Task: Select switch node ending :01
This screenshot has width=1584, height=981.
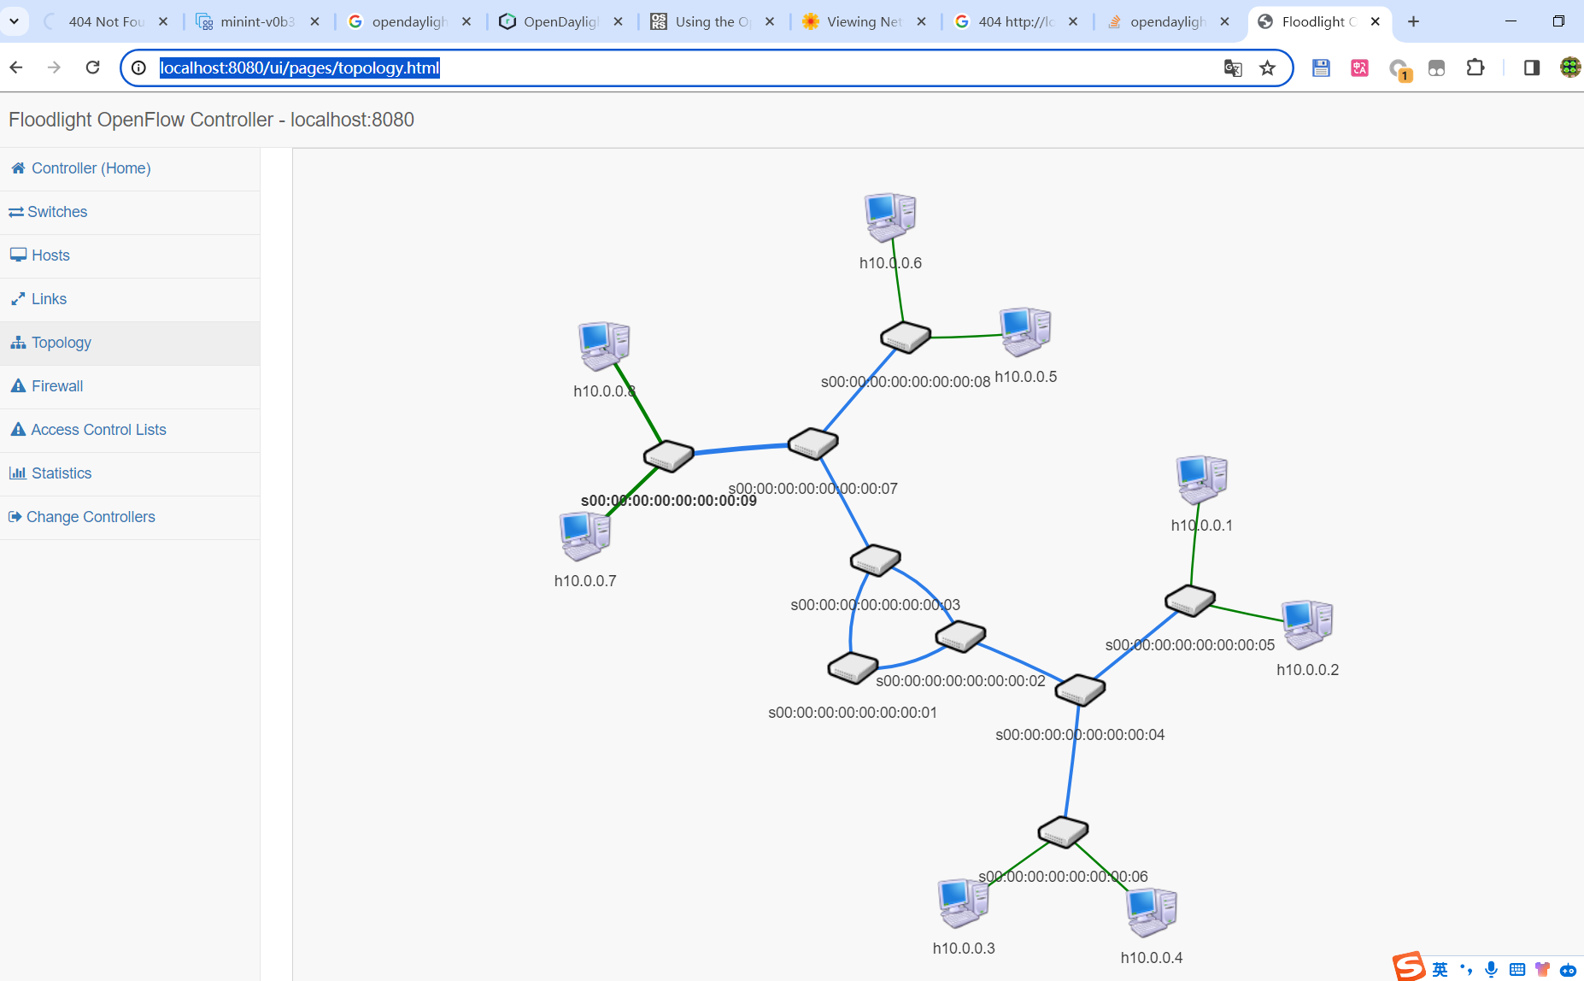Action: coord(853,668)
